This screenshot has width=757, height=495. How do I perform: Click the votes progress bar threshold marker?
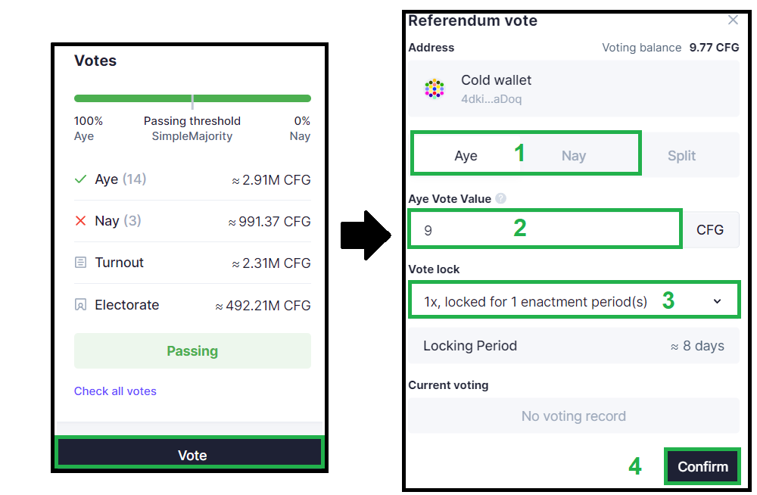(192, 101)
